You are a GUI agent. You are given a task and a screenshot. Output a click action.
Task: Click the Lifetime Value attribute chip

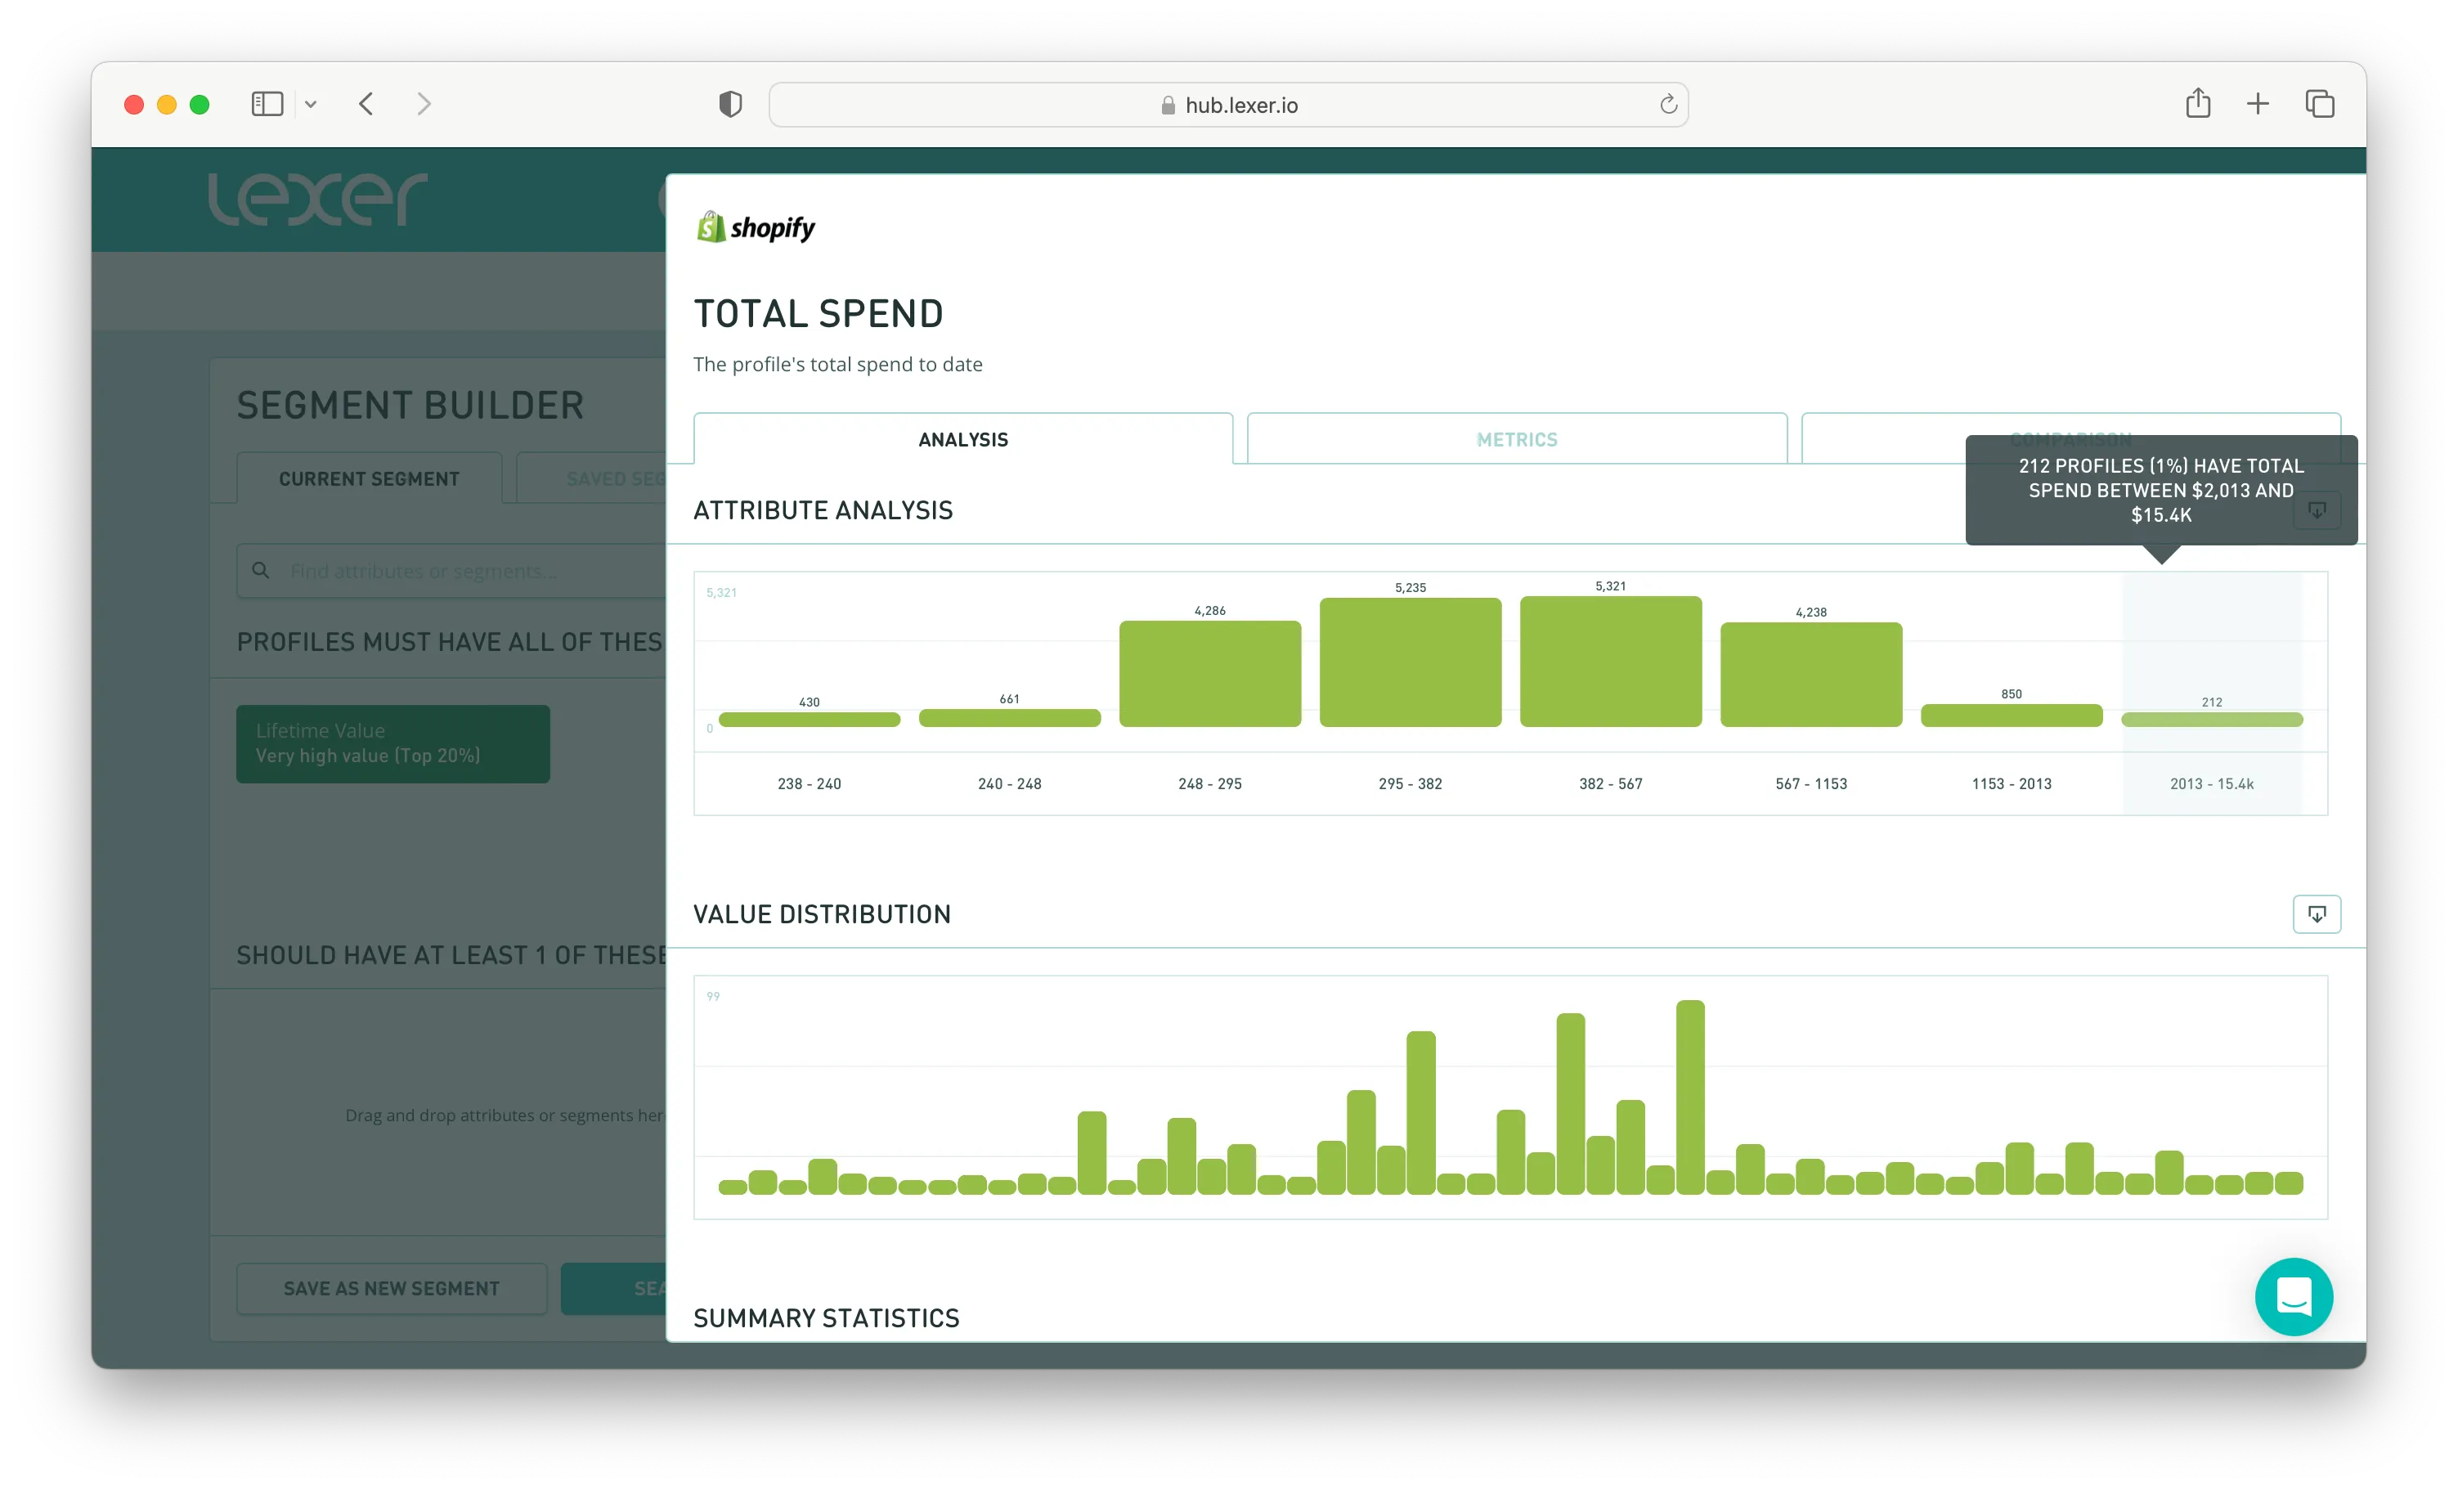(392, 743)
